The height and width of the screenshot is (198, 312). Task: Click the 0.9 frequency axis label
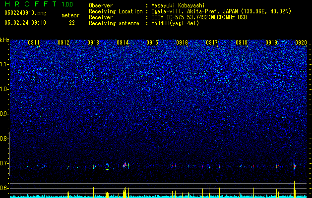[4, 114]
